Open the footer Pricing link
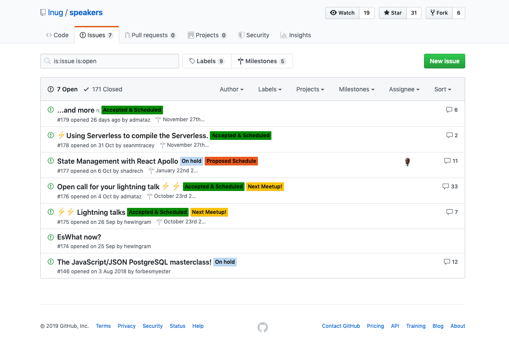Screen dimensions: 509x343 375,326
